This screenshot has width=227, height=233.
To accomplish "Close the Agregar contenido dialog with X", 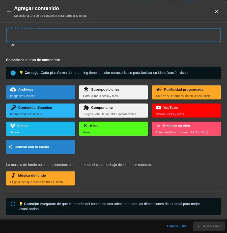I will (x=217, y=11).
